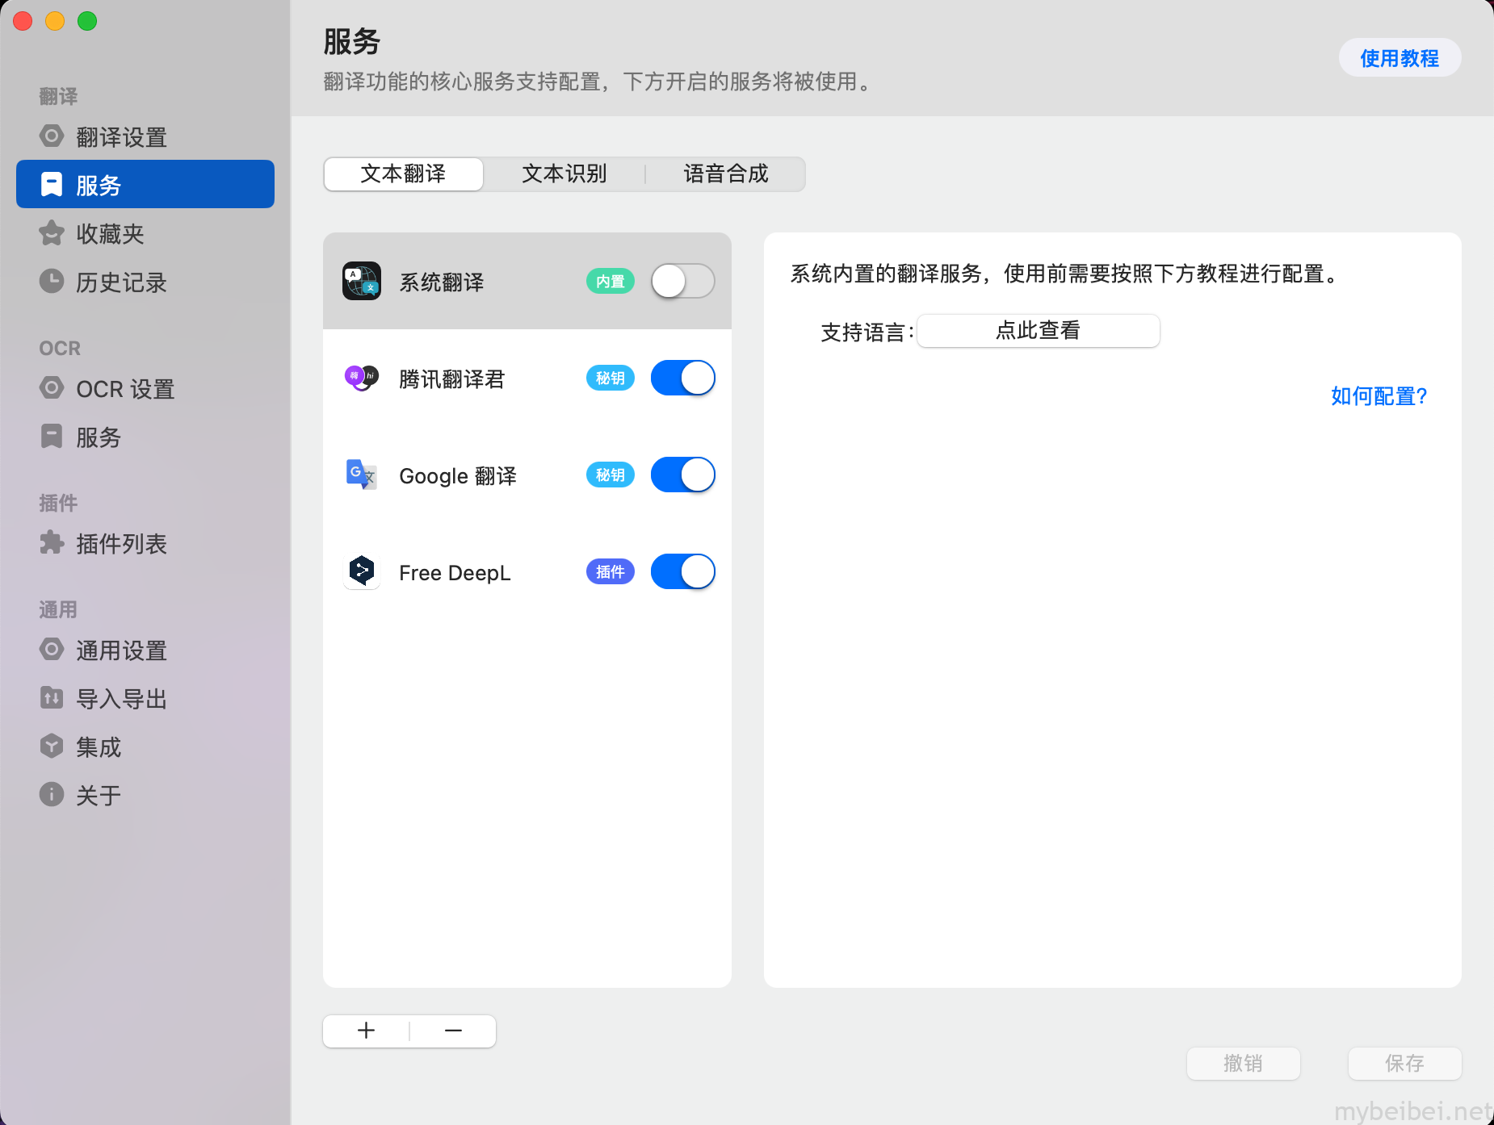Select the 系统翻译 service icon
The image size is (1494, 1125).
pyautogui.click(x=361, y=281)
